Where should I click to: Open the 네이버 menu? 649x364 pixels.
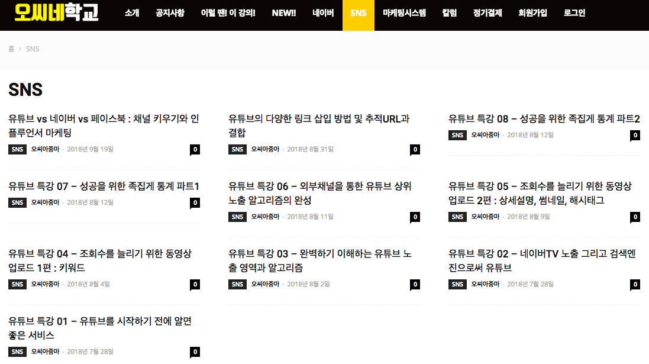(323, 13)
